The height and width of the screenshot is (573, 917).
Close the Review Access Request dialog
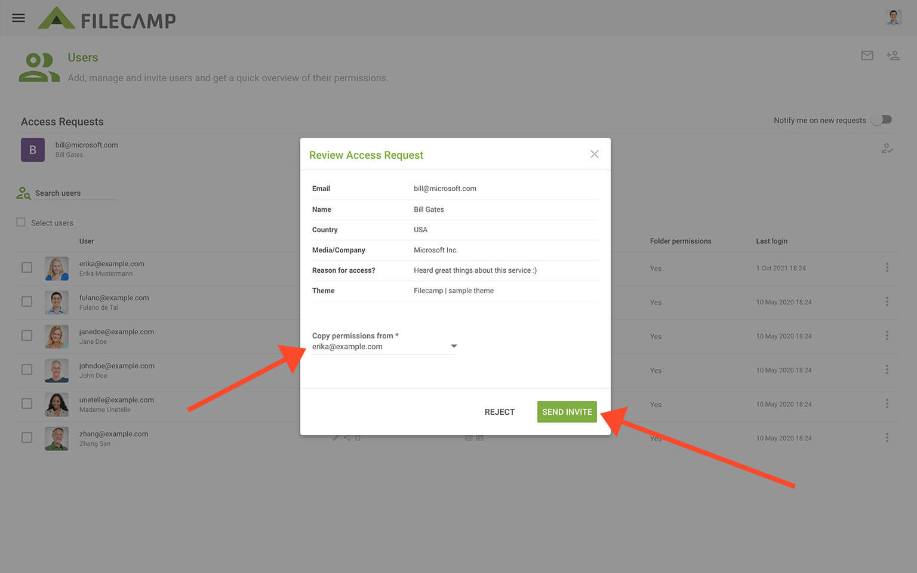pos(594,154)
